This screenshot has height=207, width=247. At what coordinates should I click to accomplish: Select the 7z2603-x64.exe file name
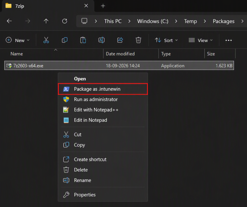[x=28, y=66]
